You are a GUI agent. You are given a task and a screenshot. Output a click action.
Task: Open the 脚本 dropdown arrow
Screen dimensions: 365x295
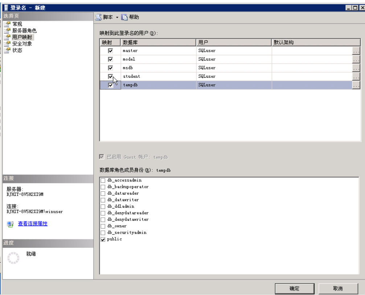coord(117,17)
